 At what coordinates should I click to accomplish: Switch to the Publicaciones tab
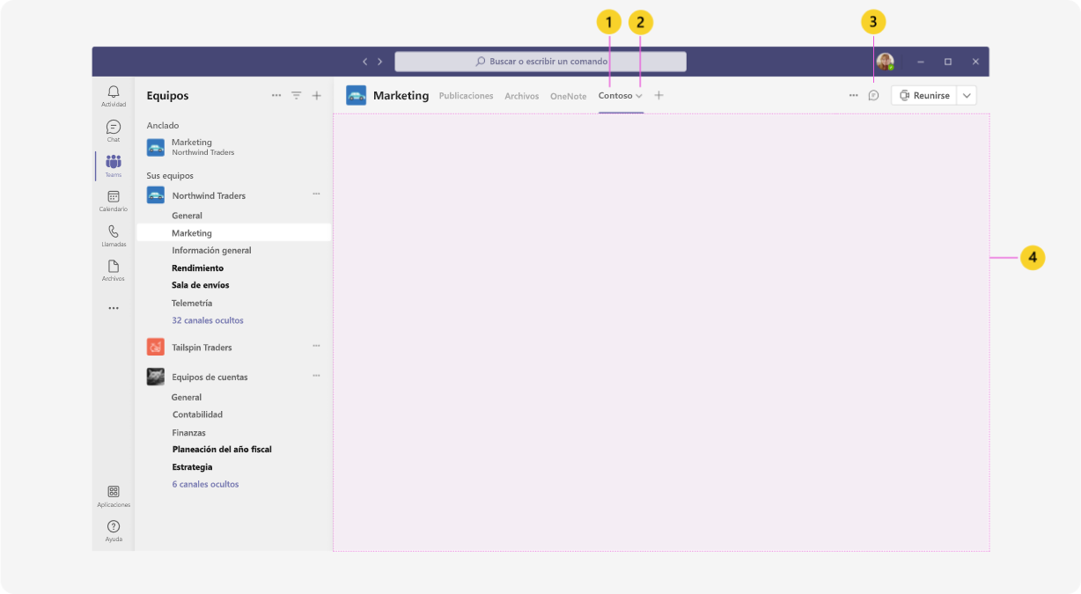coord(466,96)
